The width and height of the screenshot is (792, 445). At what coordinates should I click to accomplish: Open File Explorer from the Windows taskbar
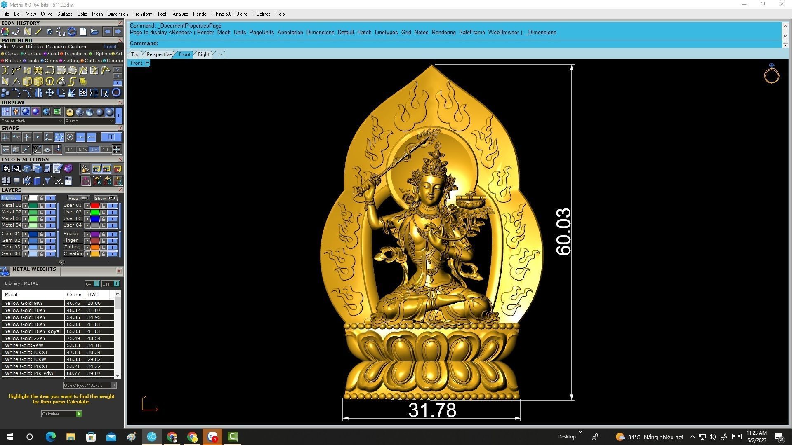[71, 437]
